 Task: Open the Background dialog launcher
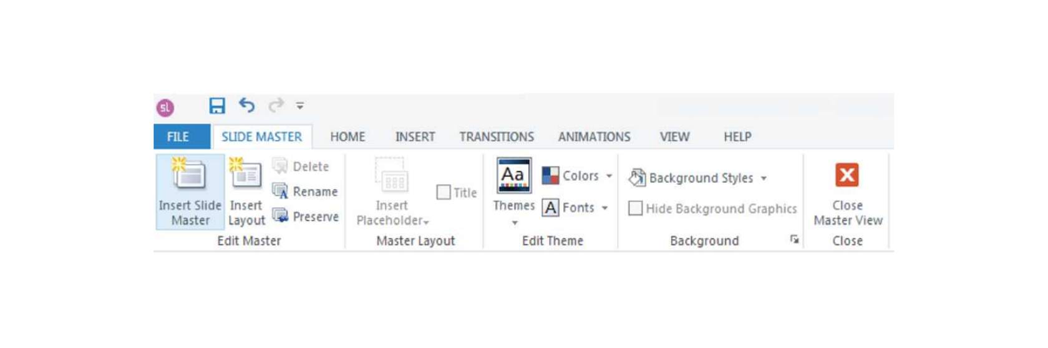794,239
